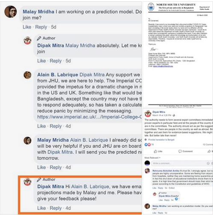Click the tagged Dipak Mitra name in Malay's reply
Viewport: 213px width, 215px height.
(x=60, y=152)
